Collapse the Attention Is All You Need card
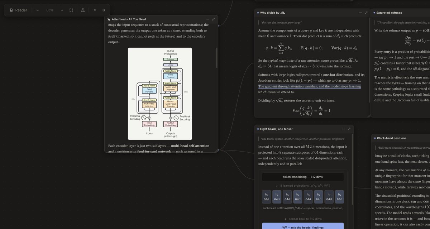 [208, 19]
